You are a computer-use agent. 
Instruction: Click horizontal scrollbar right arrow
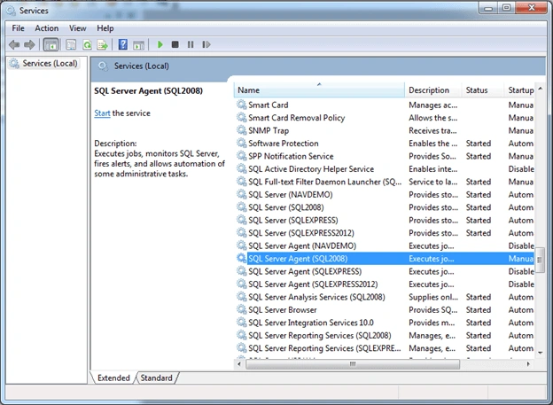click(528, 363)
